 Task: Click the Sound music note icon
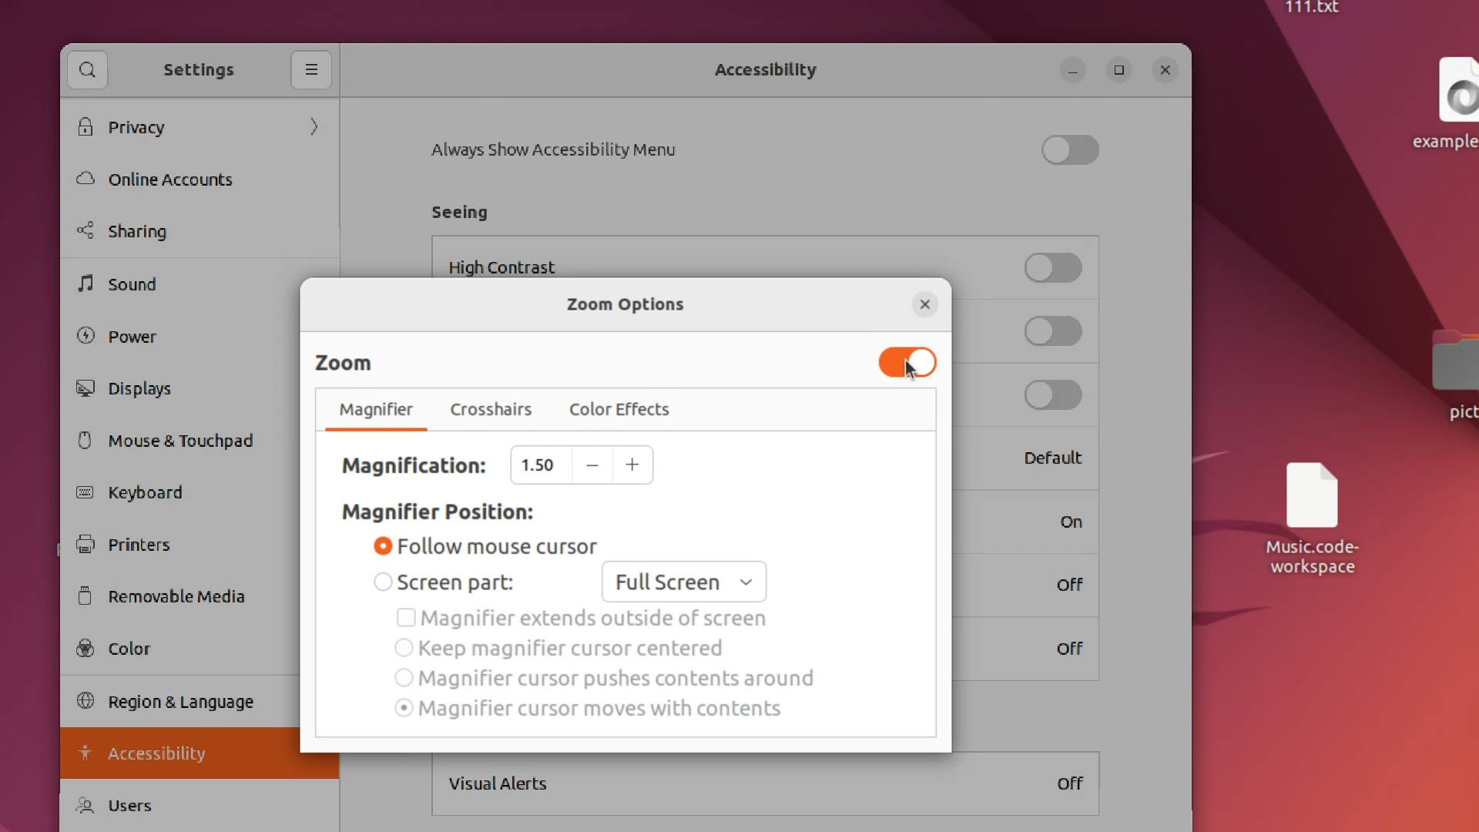point(86,283)
